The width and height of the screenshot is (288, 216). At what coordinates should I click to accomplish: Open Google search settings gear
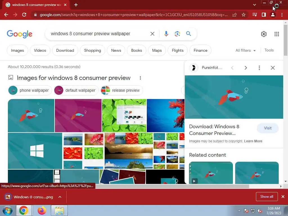click(x=264, y=34)
